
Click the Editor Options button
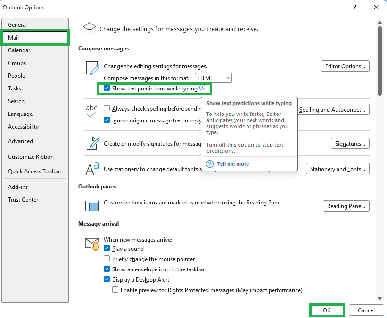(345, 66)
